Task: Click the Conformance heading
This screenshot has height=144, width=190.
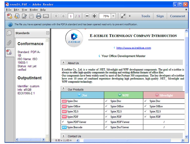Action: (x=31, y=44)
